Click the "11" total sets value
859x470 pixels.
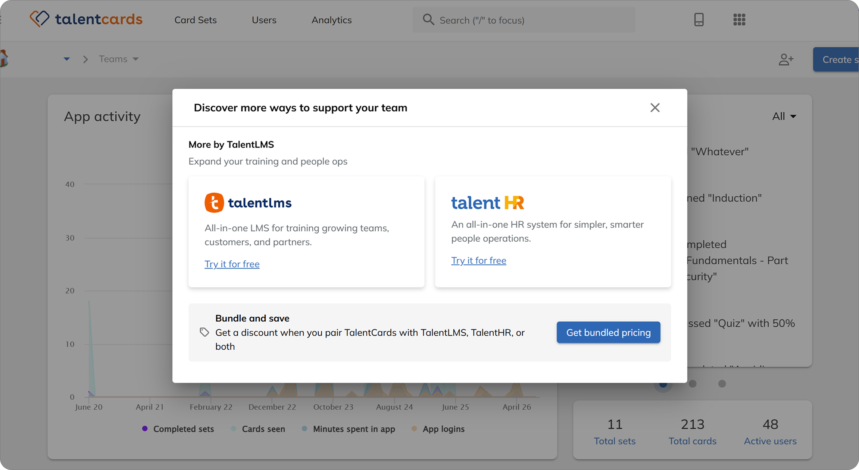pos(615,424)
